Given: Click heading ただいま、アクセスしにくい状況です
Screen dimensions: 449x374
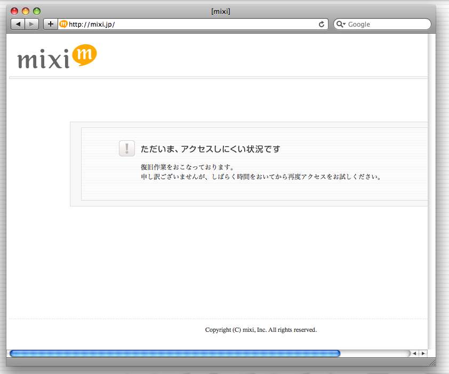Looking at the screenshot, I should coord(210,149).
